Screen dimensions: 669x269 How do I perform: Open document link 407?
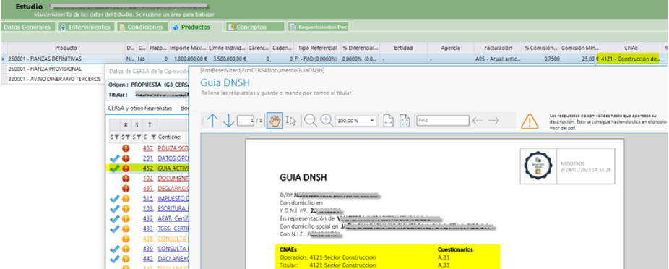[148, 148]
